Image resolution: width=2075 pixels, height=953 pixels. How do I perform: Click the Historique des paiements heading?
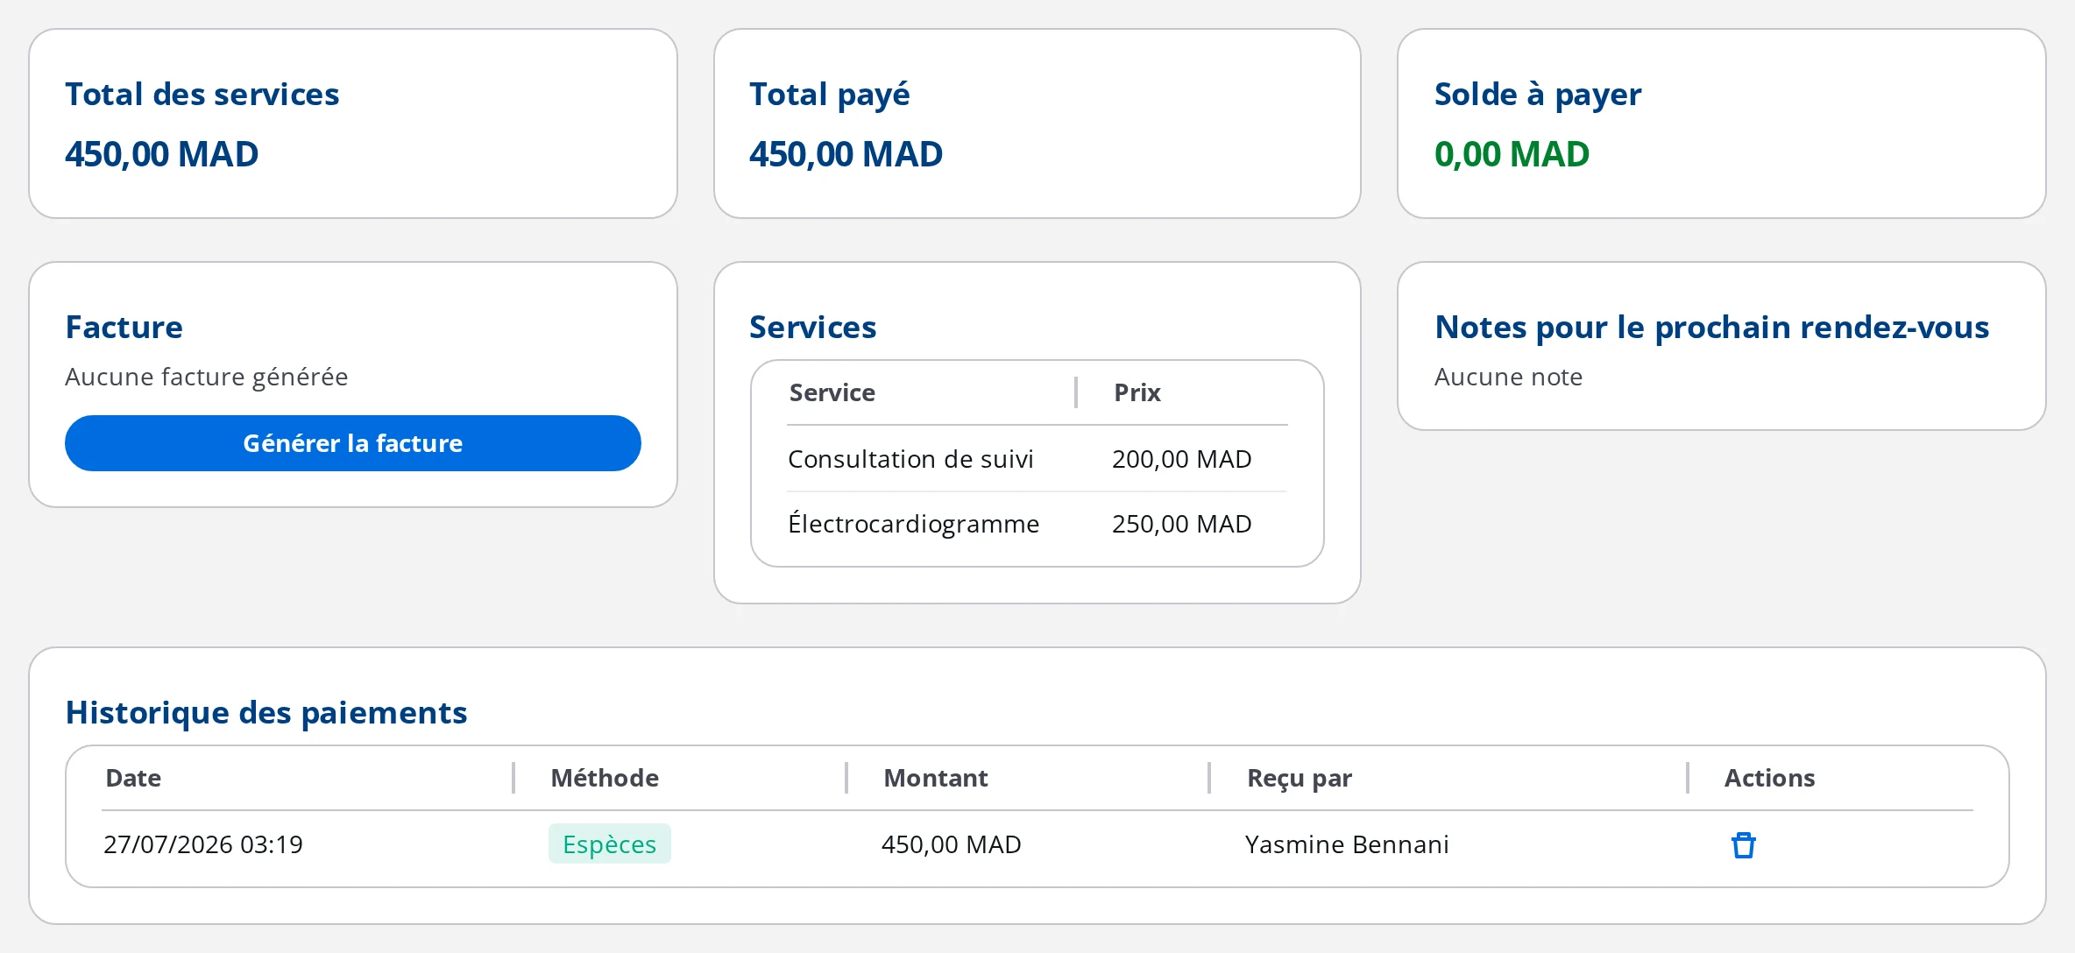(x=266, y=712)
